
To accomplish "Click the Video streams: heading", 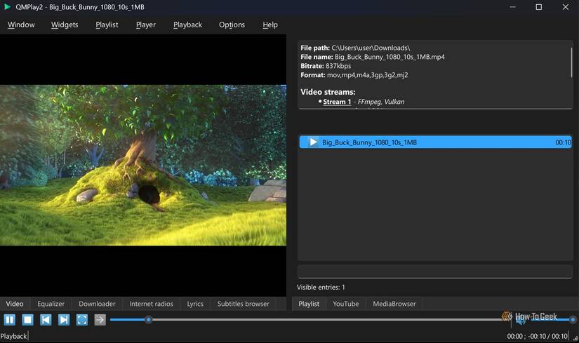I will pyautogui.click(x=328, y=92).
